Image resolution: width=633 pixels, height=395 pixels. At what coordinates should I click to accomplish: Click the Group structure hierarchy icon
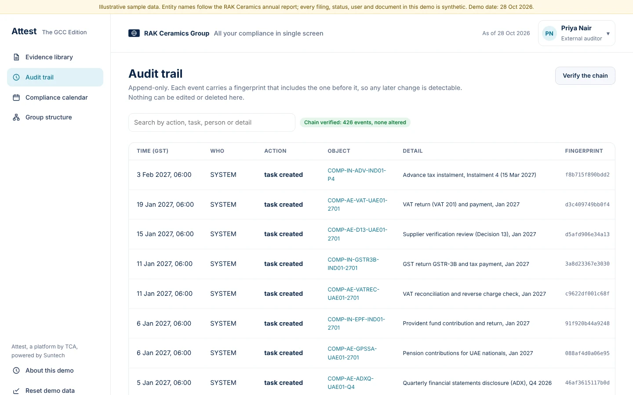pos(16,117)
